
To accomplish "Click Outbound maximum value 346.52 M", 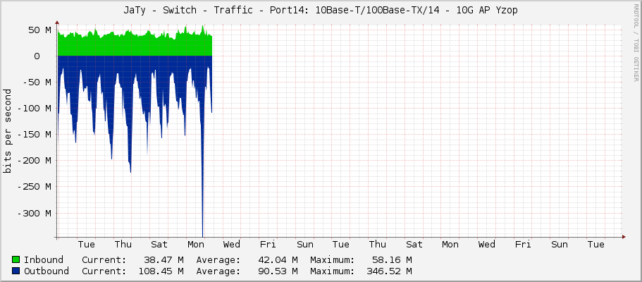I will (x=390, y=271).
